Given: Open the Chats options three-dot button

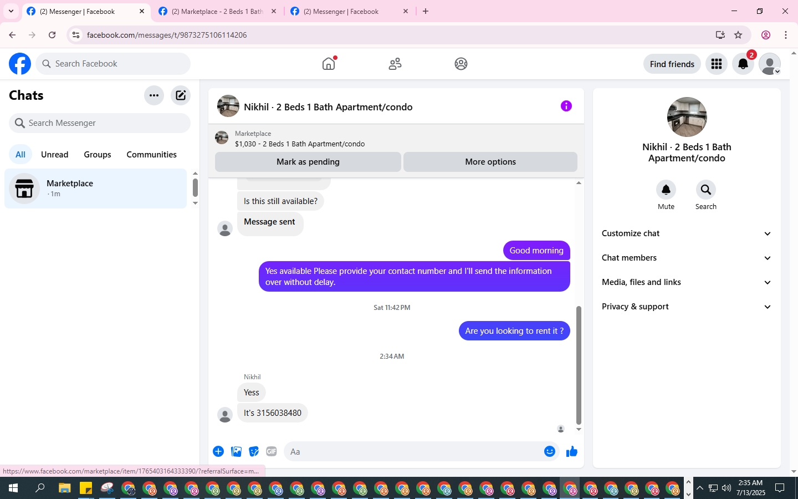Looking at the screenshot, I should 154,95.
